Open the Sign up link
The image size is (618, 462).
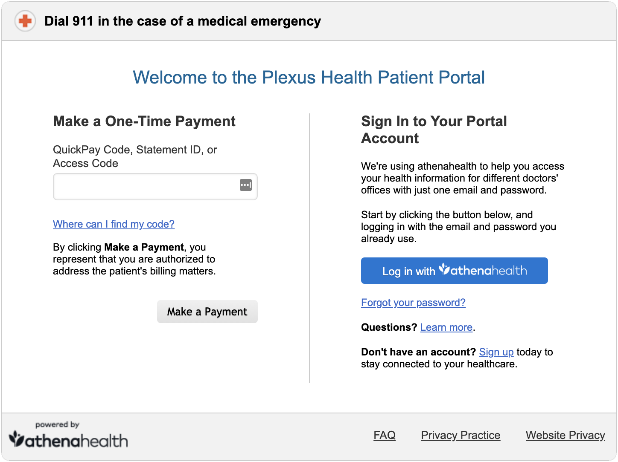[496, 352]
